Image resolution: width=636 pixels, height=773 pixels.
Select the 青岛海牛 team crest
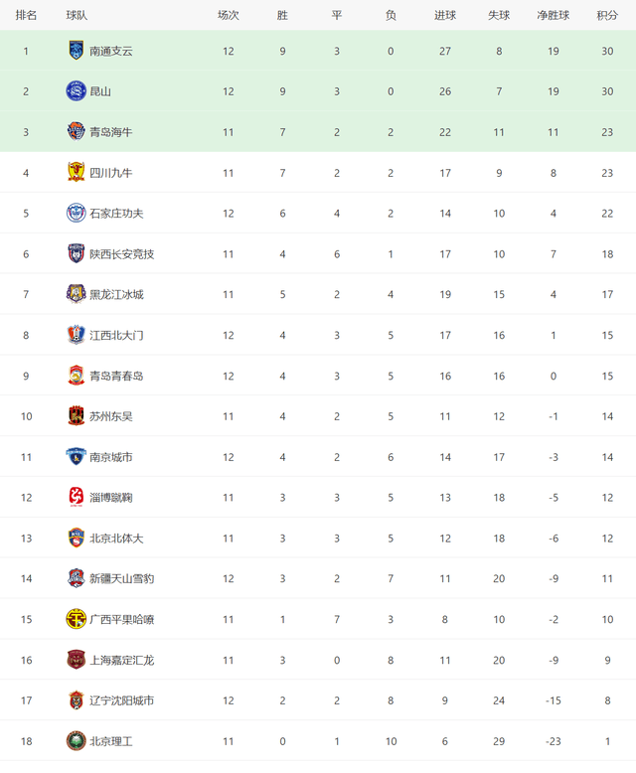tap(76, 131)
